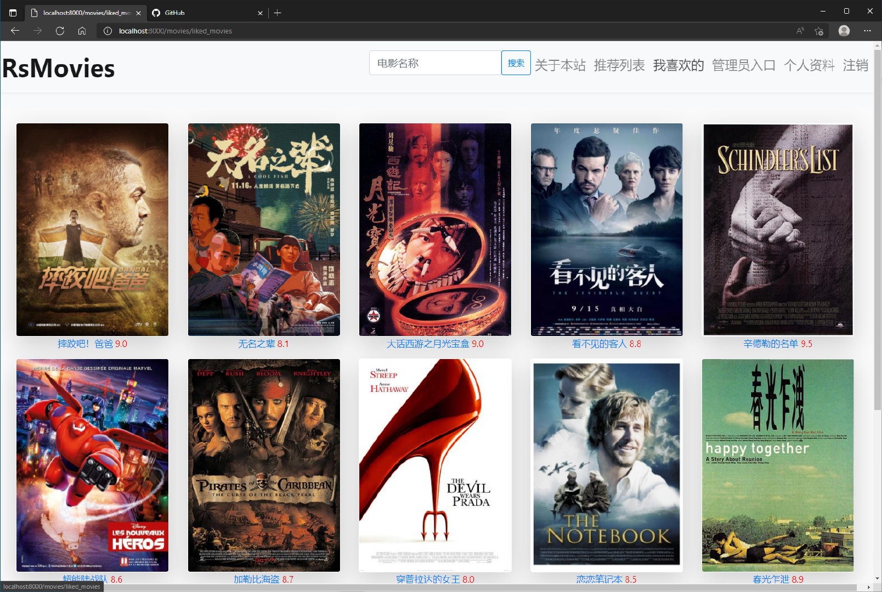Image resolution: width=882 pixels, height=592 pixels.
Task: Click the 加勒比海盗 8.7 title link
Action: pos(264,579)
